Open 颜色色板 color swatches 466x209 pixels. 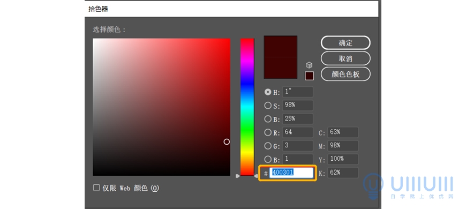click(x=345, y=74)
